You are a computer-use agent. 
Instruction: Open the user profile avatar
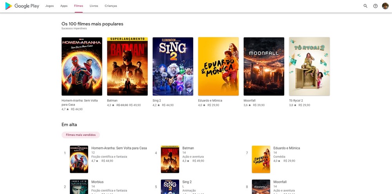(385, 6)
